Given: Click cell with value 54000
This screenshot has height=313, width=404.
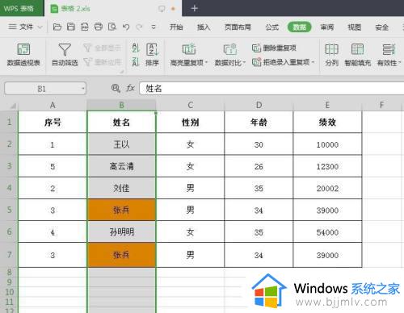Looking at the screenshot, I should point(327,232).
